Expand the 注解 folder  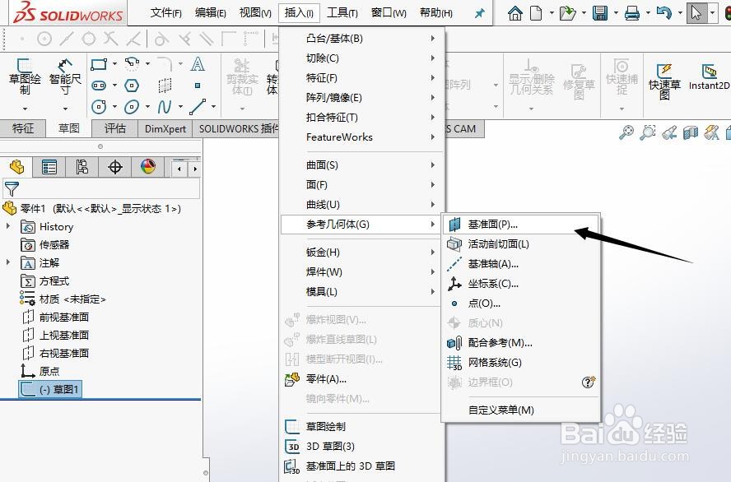(x=9, y=262)
